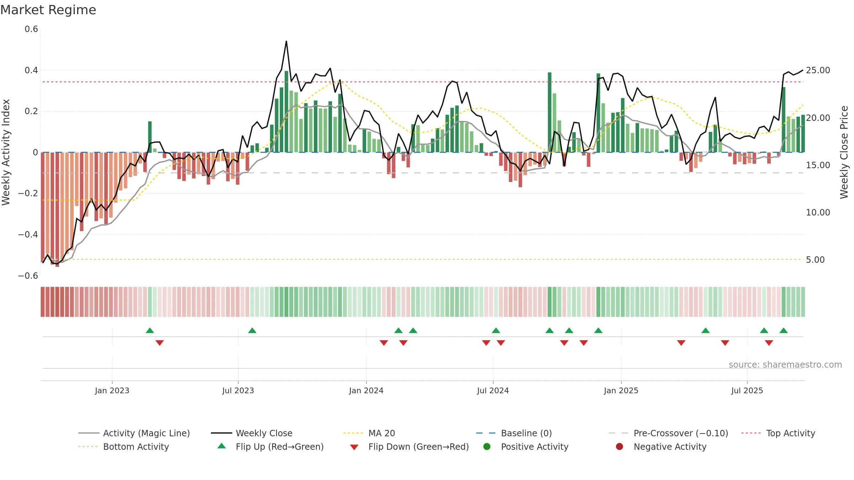Click the Jan 2025 axis label
The image size is (854, 480).
click(x=621, y=390)
